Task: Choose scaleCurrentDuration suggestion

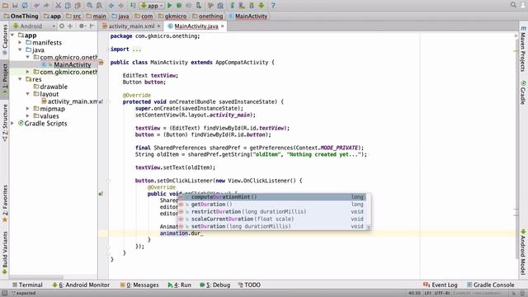Action: pos(272,219)
